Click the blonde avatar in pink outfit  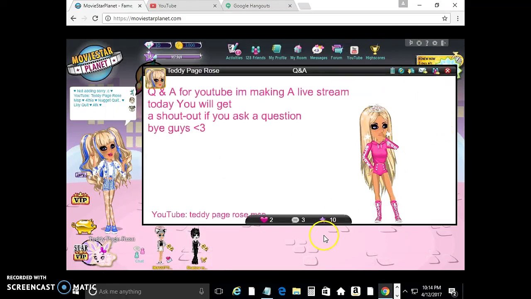pos(380,163)
